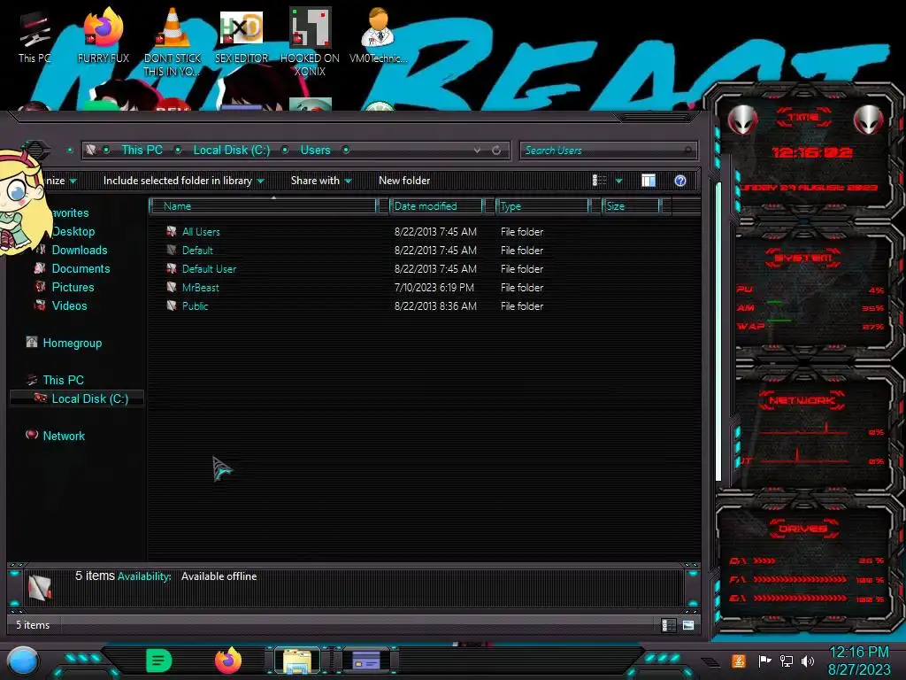
Task: Select the Public folder icon
Action: [x=171, y=305]
